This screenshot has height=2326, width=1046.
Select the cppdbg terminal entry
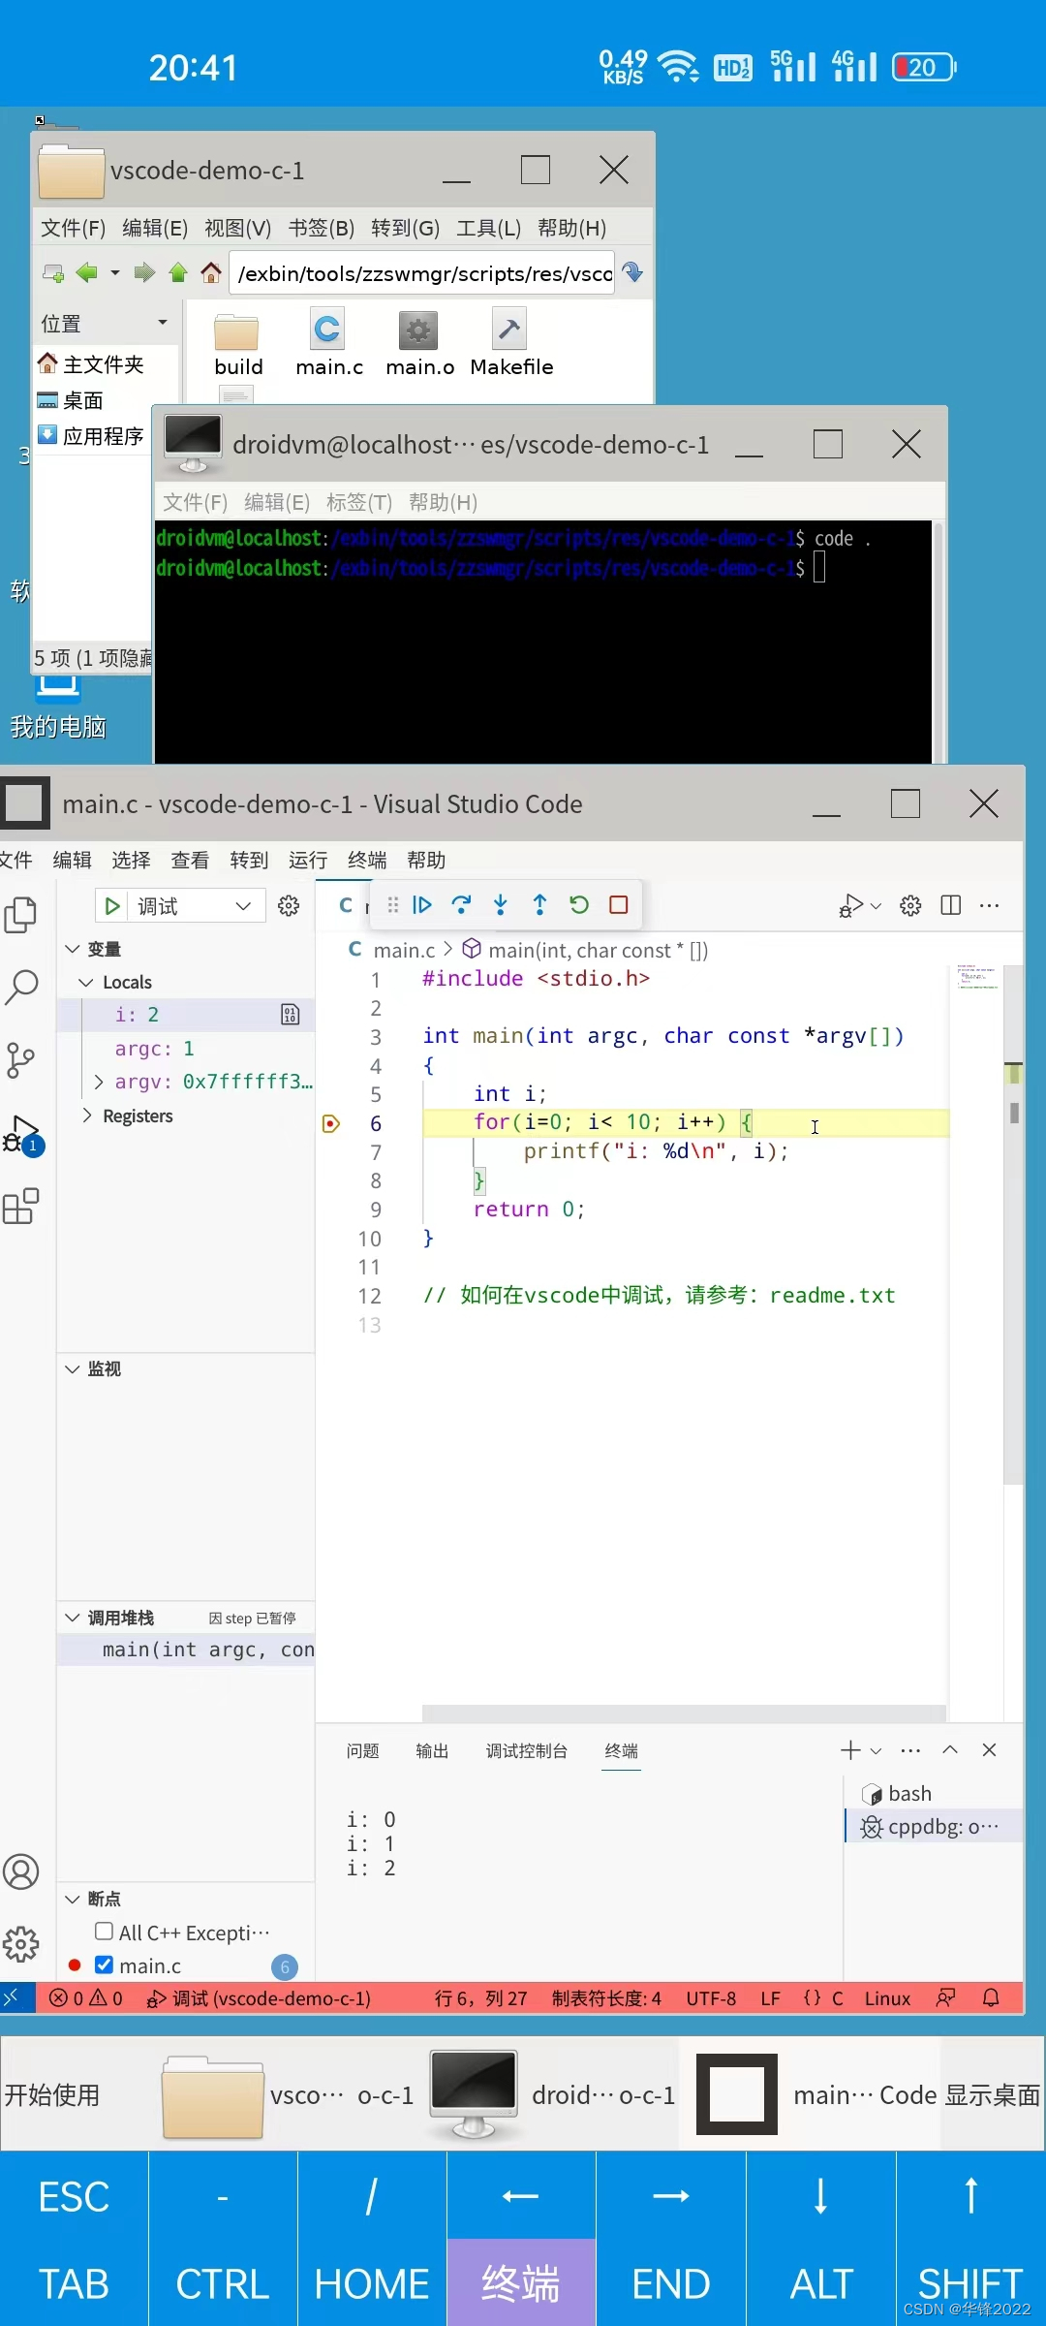coord(934,1827)
